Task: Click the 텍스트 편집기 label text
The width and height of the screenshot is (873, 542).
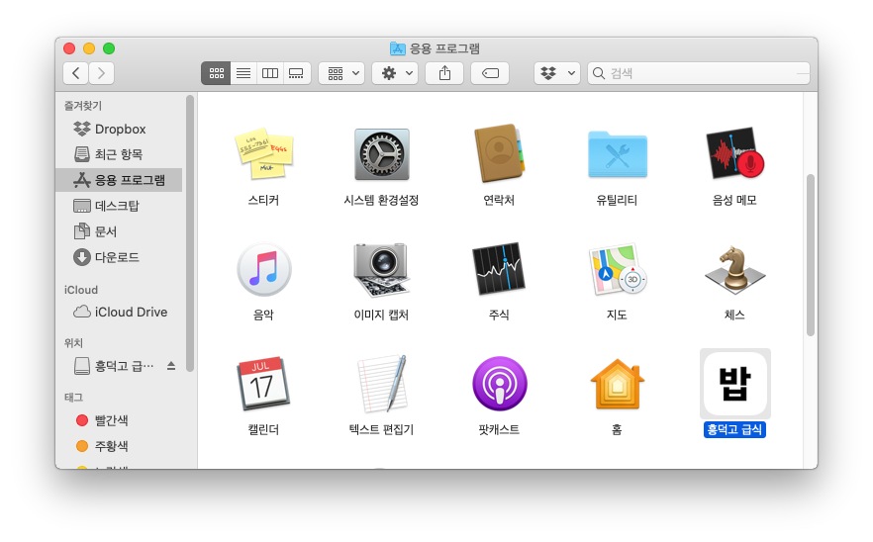Action: [381, 429]
